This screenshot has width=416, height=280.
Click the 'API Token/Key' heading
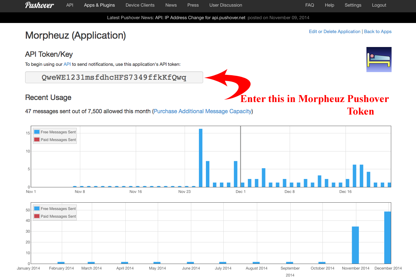pos(49,54)
